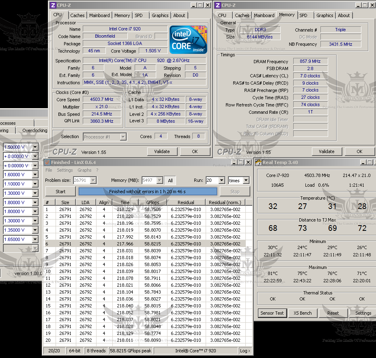Click the CPU-Z logo icon in the processor window title bar

[53, 5]
